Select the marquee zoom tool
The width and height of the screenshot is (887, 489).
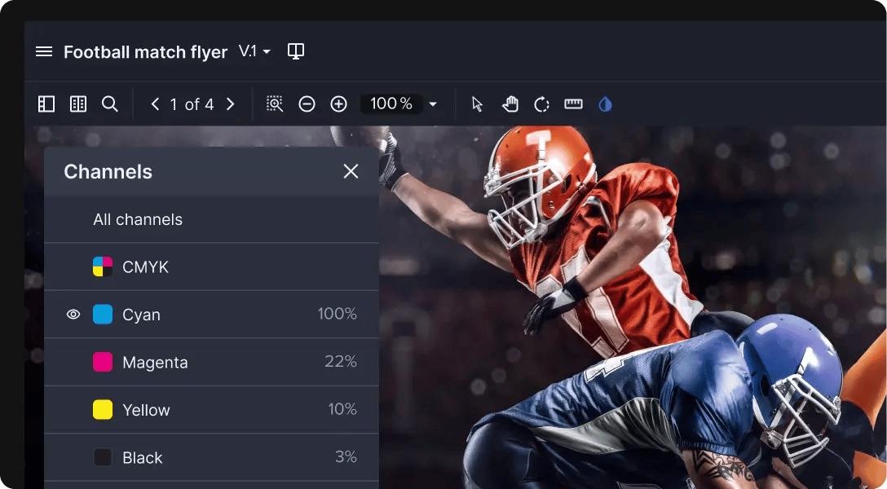tap(274, 104)
